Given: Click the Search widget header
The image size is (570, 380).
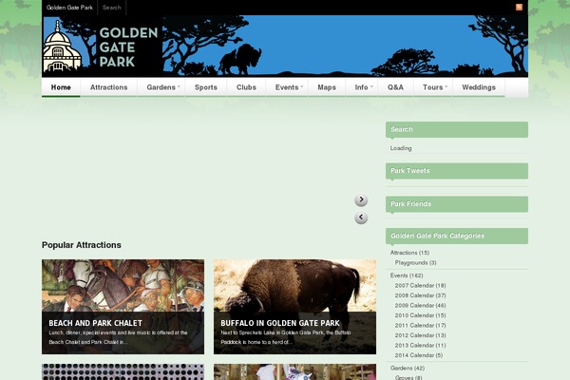Looking at the screenshot, I should click(457, 129).
